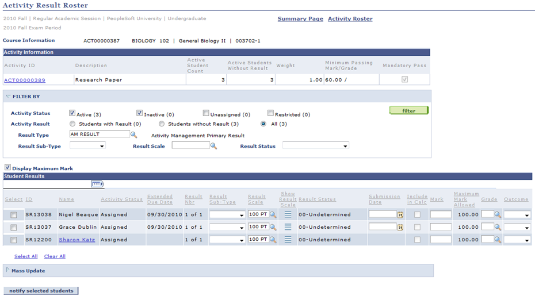Screen dimensions: 535x296
Task: Click the Mark field for Grace Dublin
Action: point(441,228)
